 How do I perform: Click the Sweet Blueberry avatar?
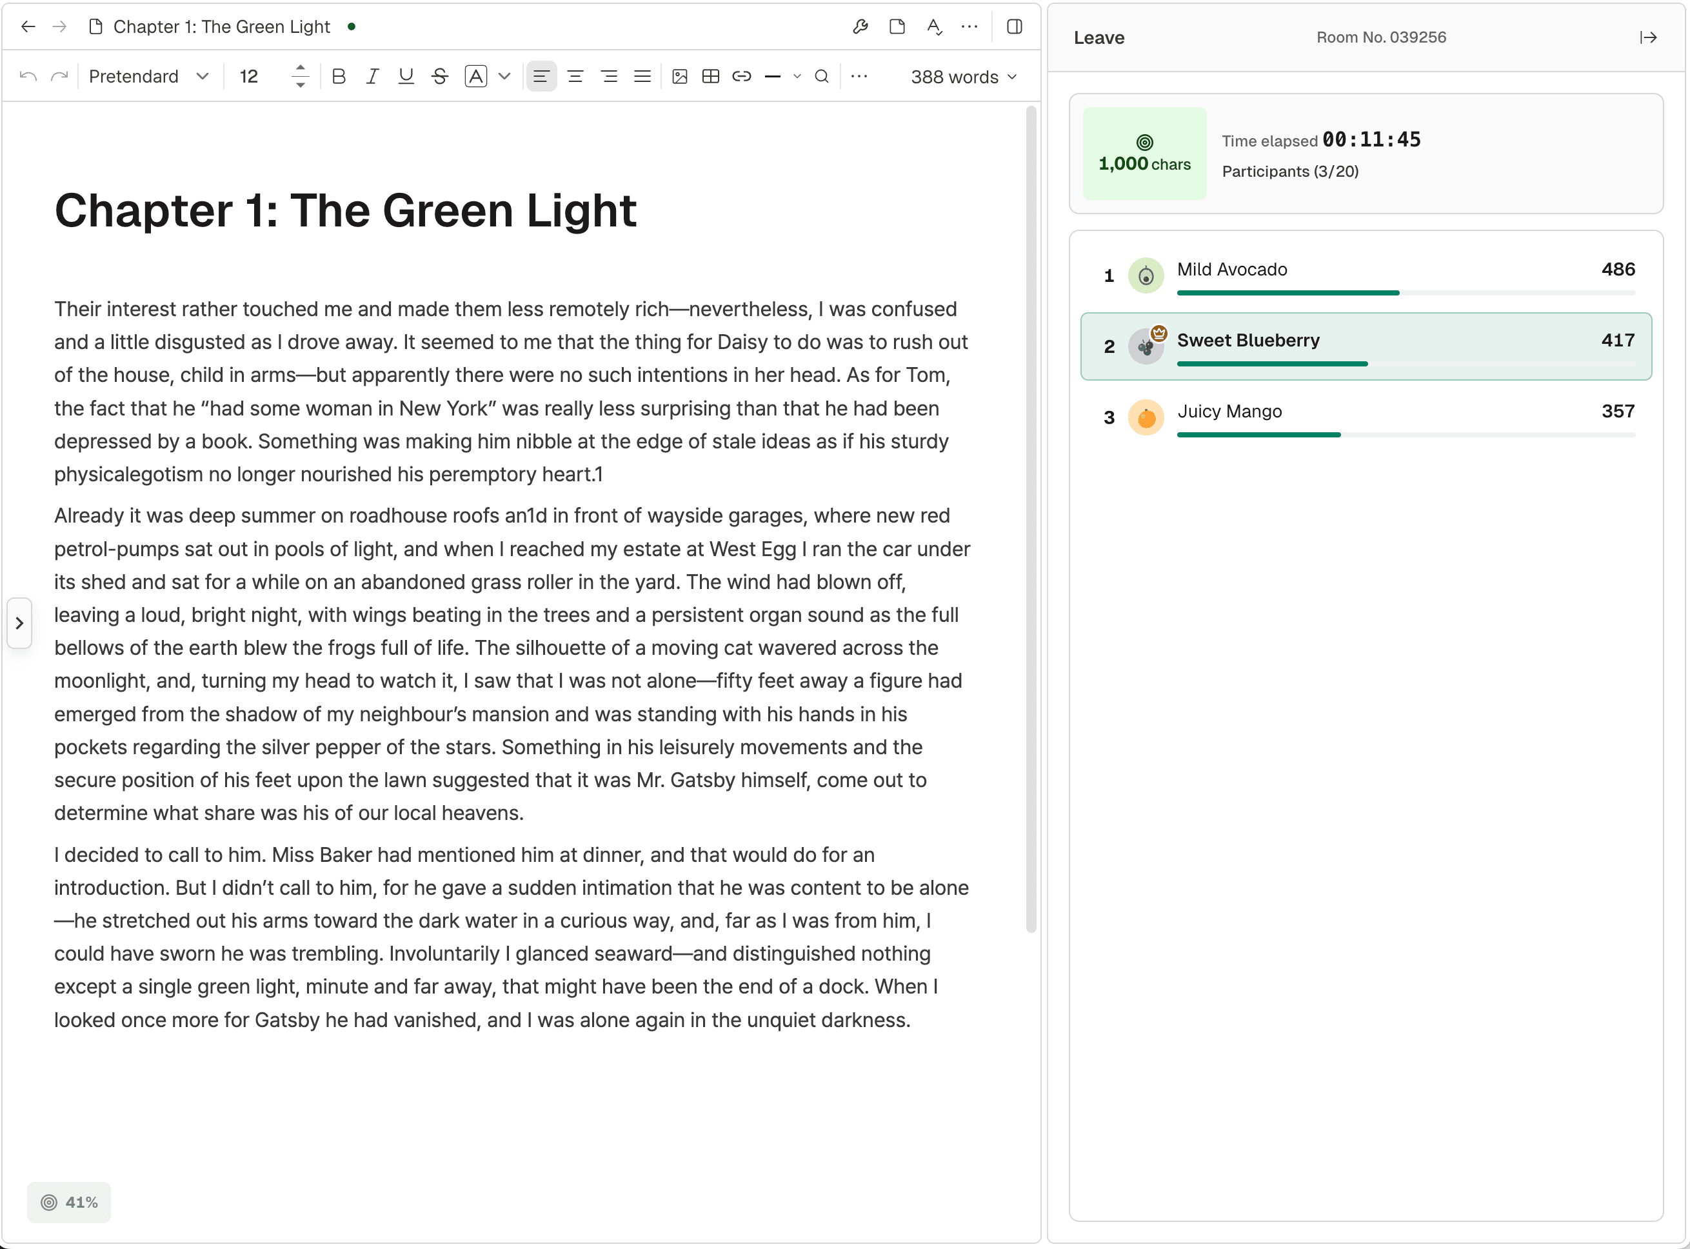click(1146, 346)
